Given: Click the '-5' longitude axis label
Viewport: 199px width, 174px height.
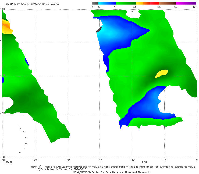Looking at the screenshot, I should tap(164, 160).
